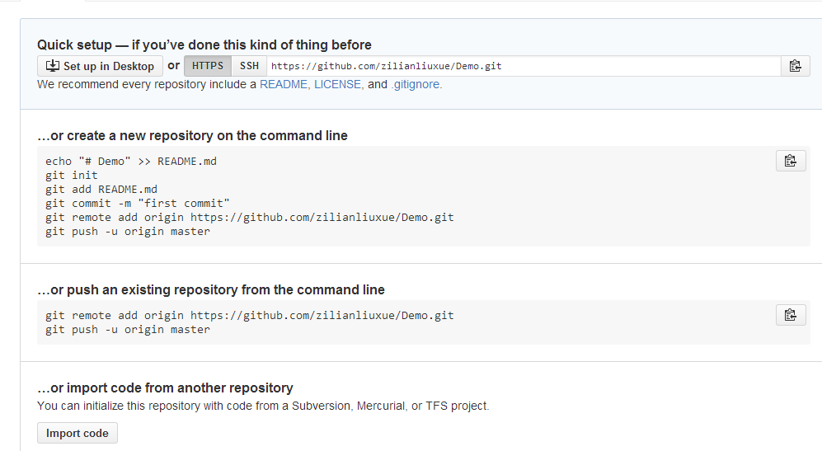Viewport: 822px width, 451px height.
Task: Click 'import code from another repository' heading
Action: coord(165,388)
